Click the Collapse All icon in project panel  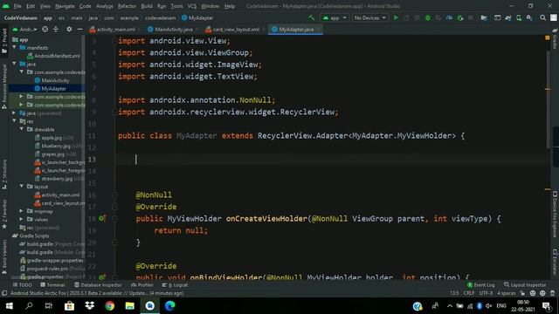[56, 29]
